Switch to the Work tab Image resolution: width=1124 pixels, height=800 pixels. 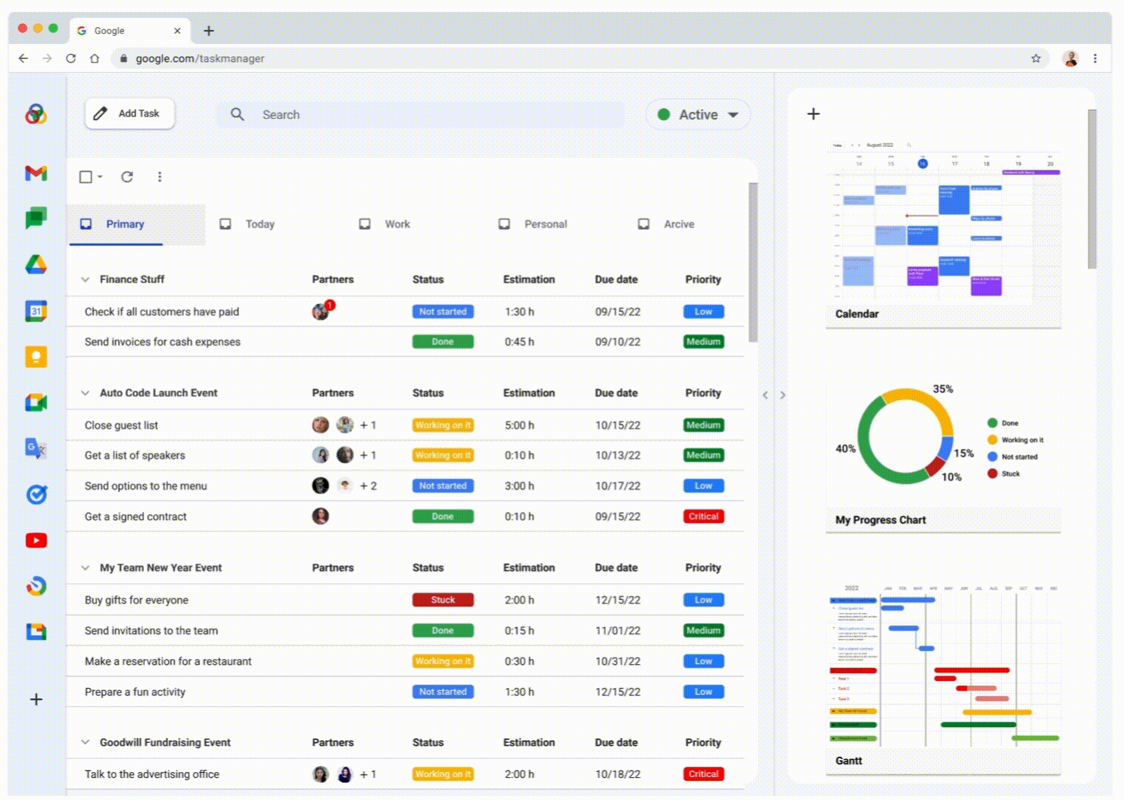(397, 224)
